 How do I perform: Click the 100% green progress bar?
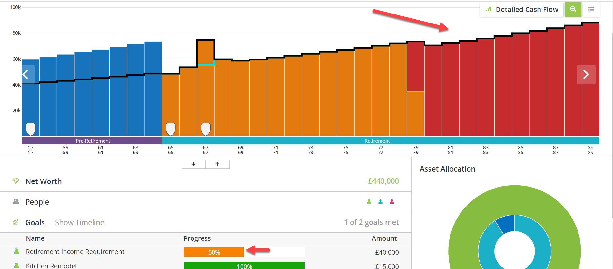pos(244,266)
